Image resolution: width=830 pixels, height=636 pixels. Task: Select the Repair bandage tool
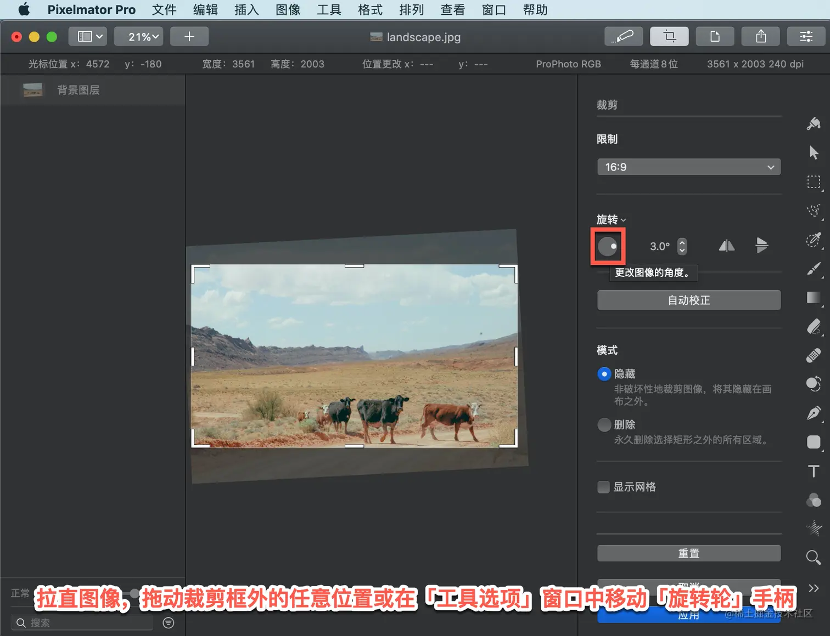pyautogui.click(x=814, y=355)
